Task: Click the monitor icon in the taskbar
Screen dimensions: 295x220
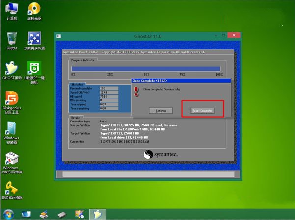Action: click(27, 214)
